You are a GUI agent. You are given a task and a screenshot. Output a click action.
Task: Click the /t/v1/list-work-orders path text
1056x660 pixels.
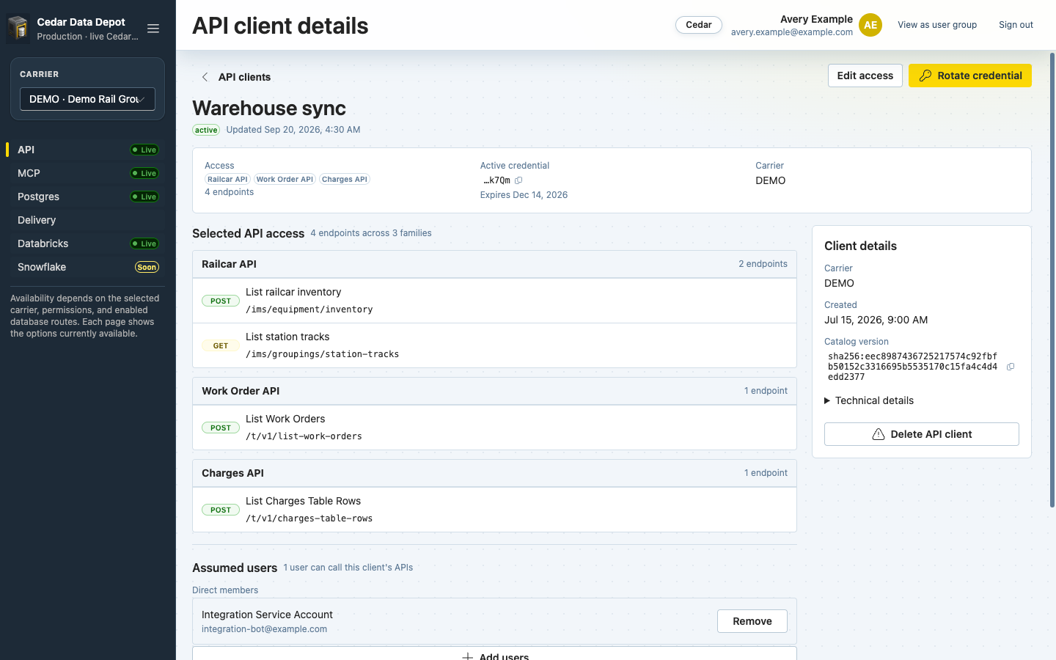(x=304, y=436)
